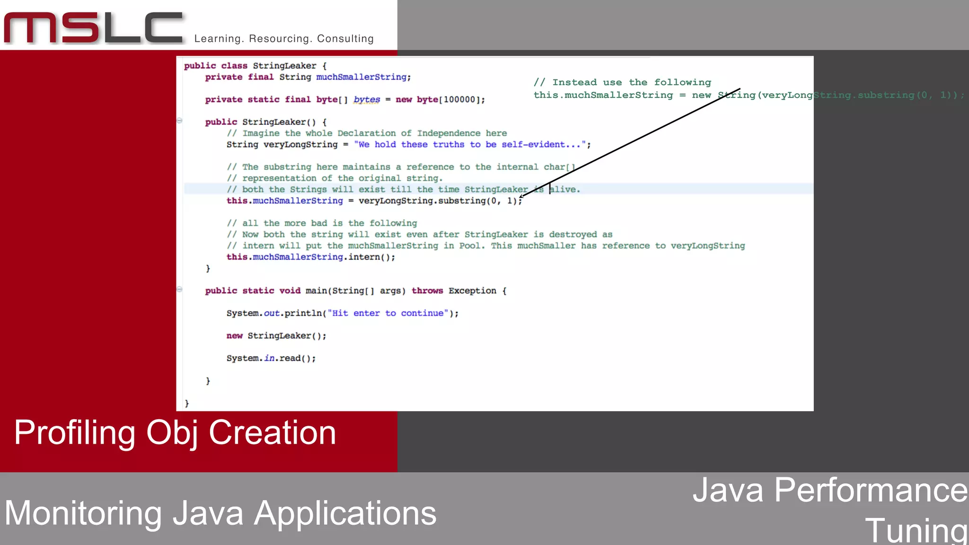Click 'representation of the original string' comment
This screenshot has width=969, height=545.
point(335,178)
